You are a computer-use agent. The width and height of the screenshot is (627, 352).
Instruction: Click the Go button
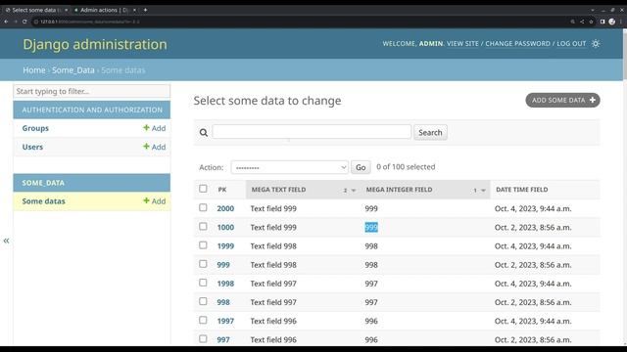pyautogui.click(x=361, y=167)
